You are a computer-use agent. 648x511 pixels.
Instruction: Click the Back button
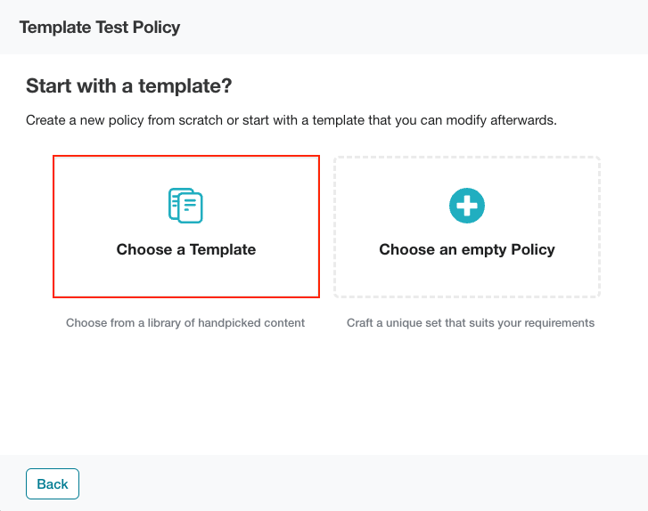click(x=53, y=483)
